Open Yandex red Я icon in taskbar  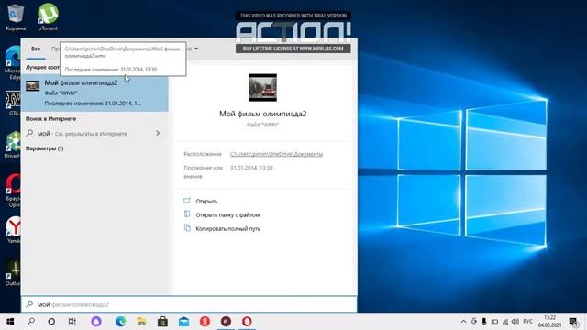205,322
